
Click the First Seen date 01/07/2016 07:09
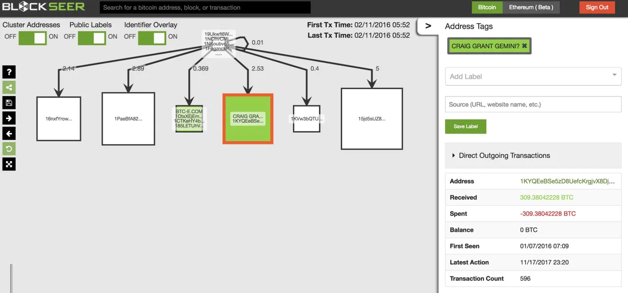544,246
